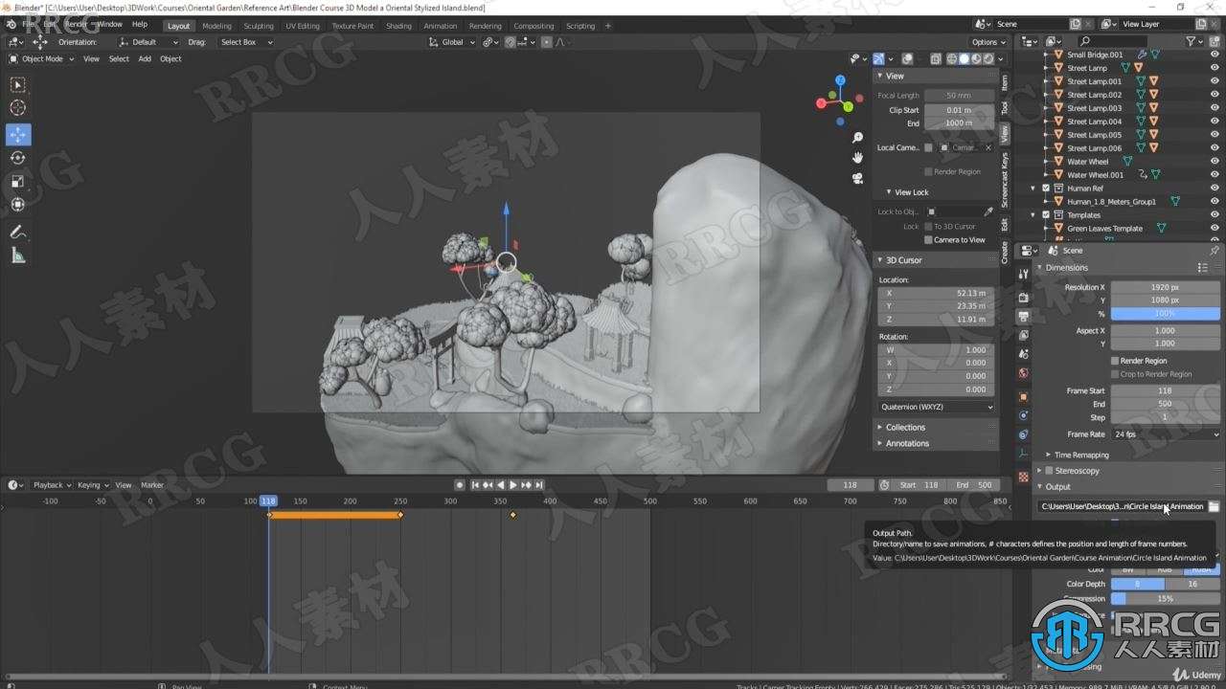
Task: Activate the 3D Cursor tool
Action: click(18, 108)
